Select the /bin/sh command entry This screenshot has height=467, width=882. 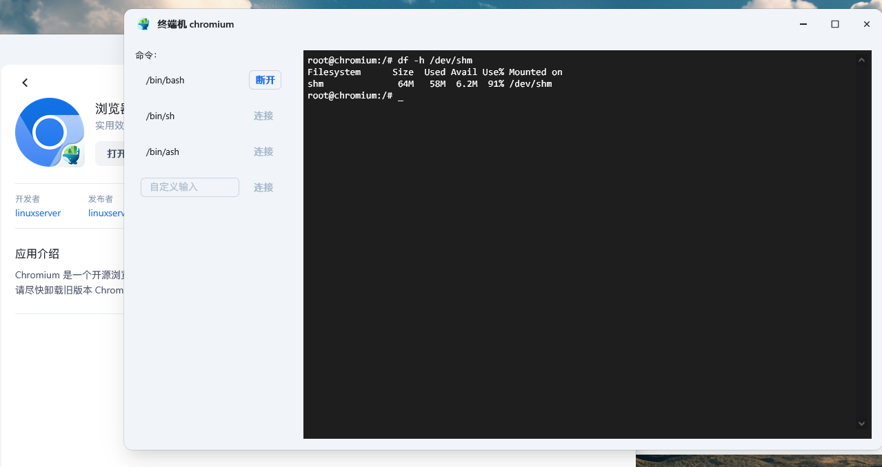point(161,116)
